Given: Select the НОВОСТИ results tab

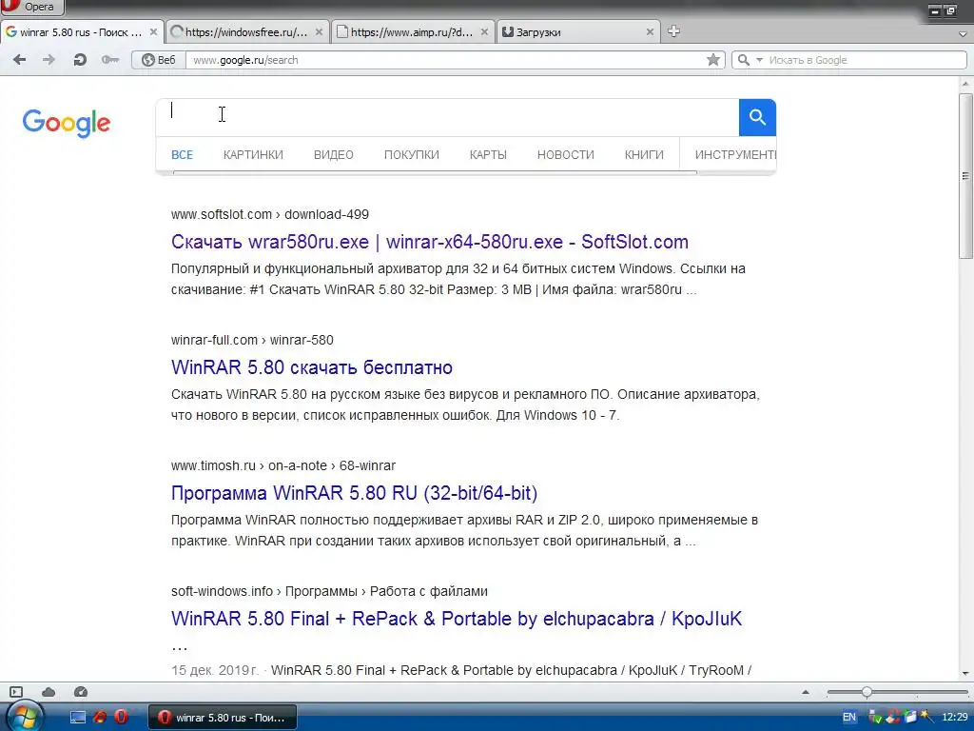Looking at the screenshot, I should click(x=566, y=155).
